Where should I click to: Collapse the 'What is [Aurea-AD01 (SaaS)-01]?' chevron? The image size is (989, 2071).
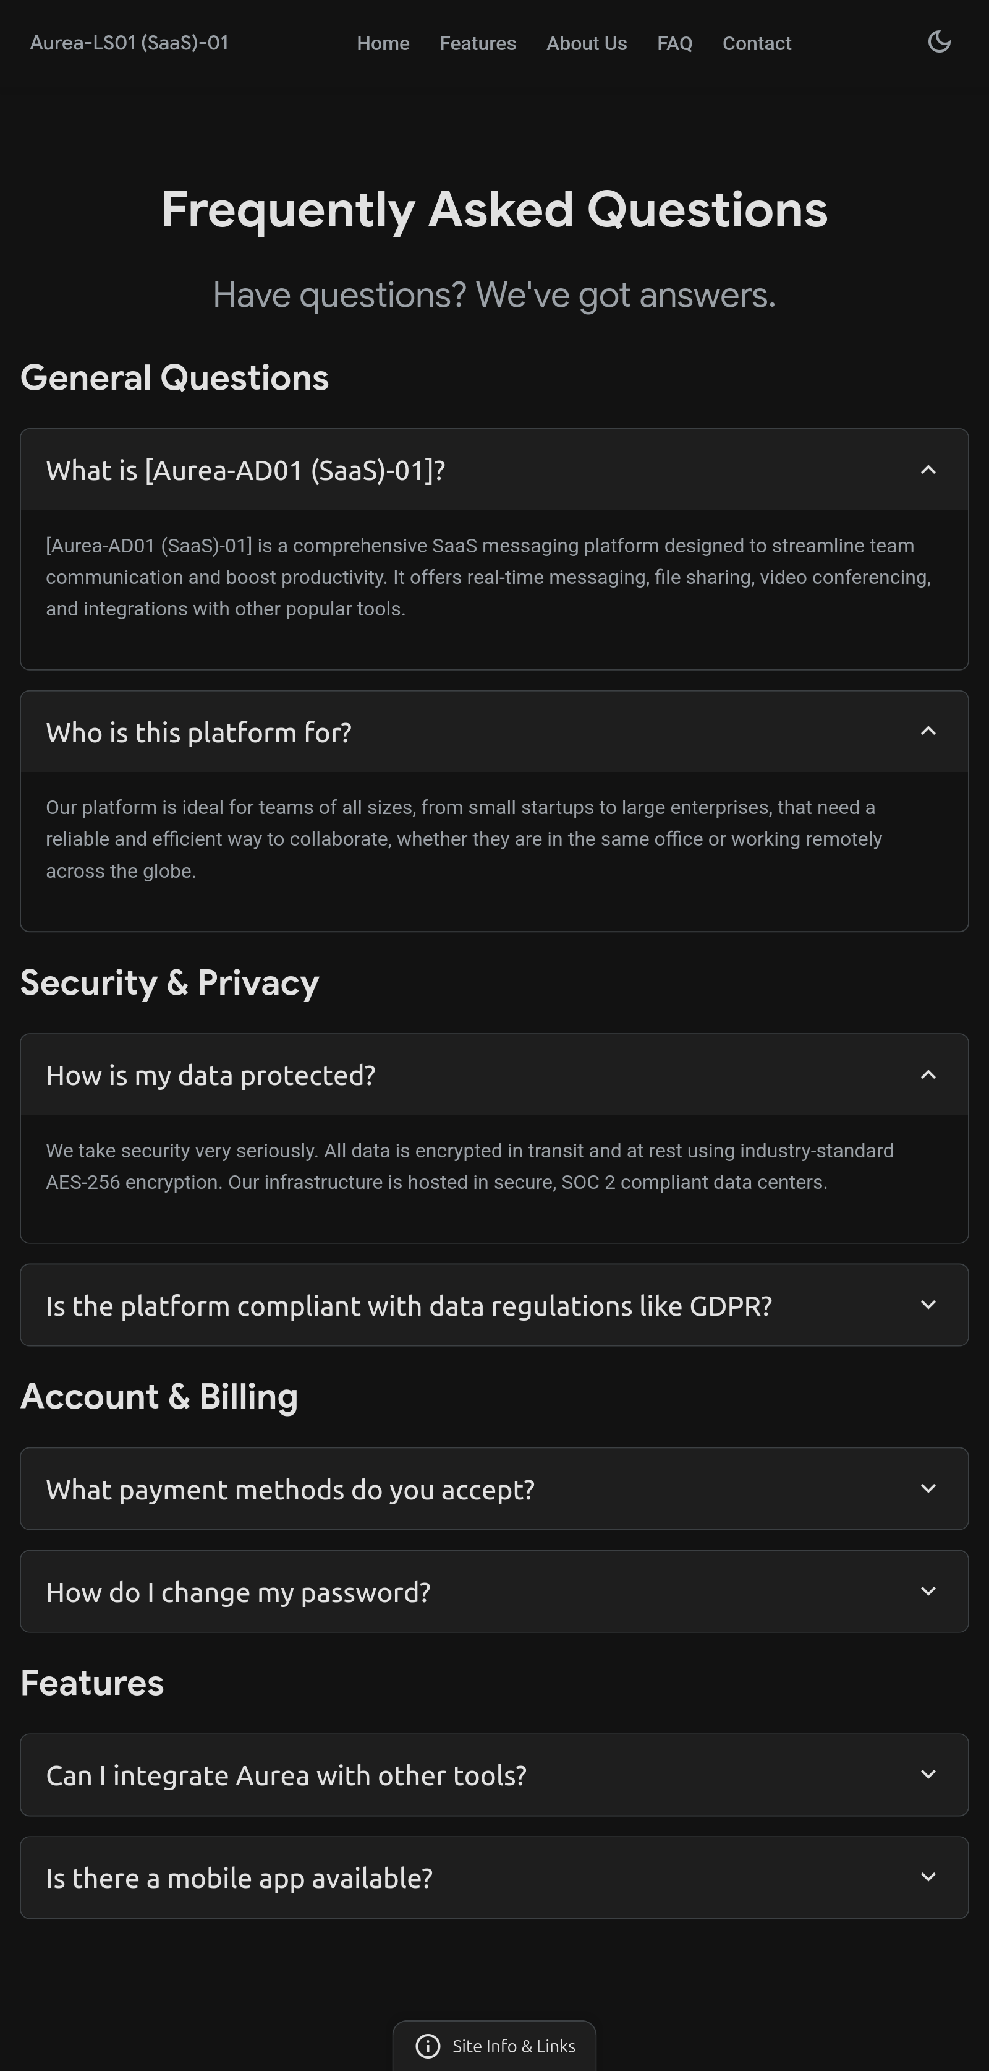928,470
